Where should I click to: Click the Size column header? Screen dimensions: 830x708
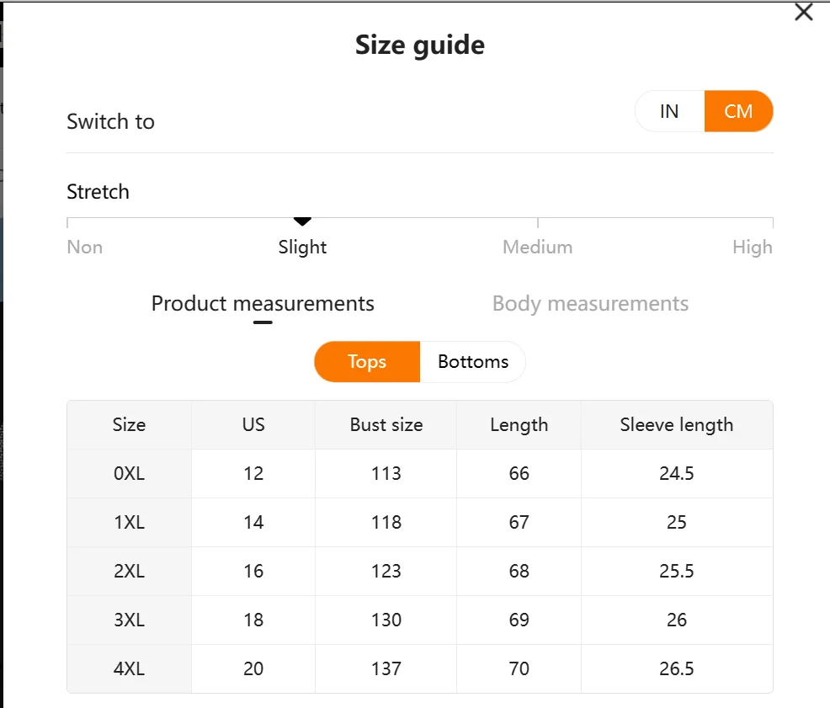coord(129,425)
